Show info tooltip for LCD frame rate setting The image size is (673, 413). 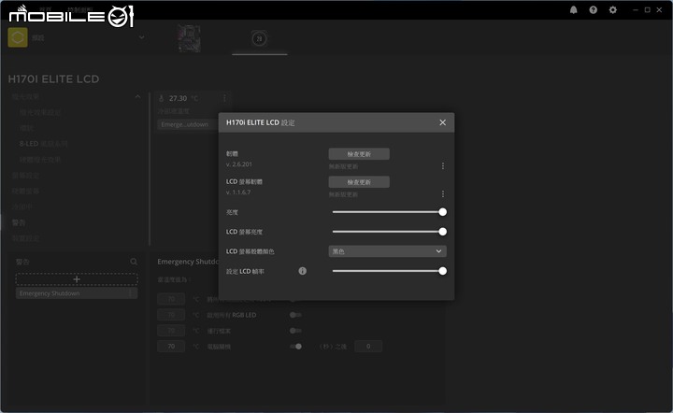tap(303, 271)
